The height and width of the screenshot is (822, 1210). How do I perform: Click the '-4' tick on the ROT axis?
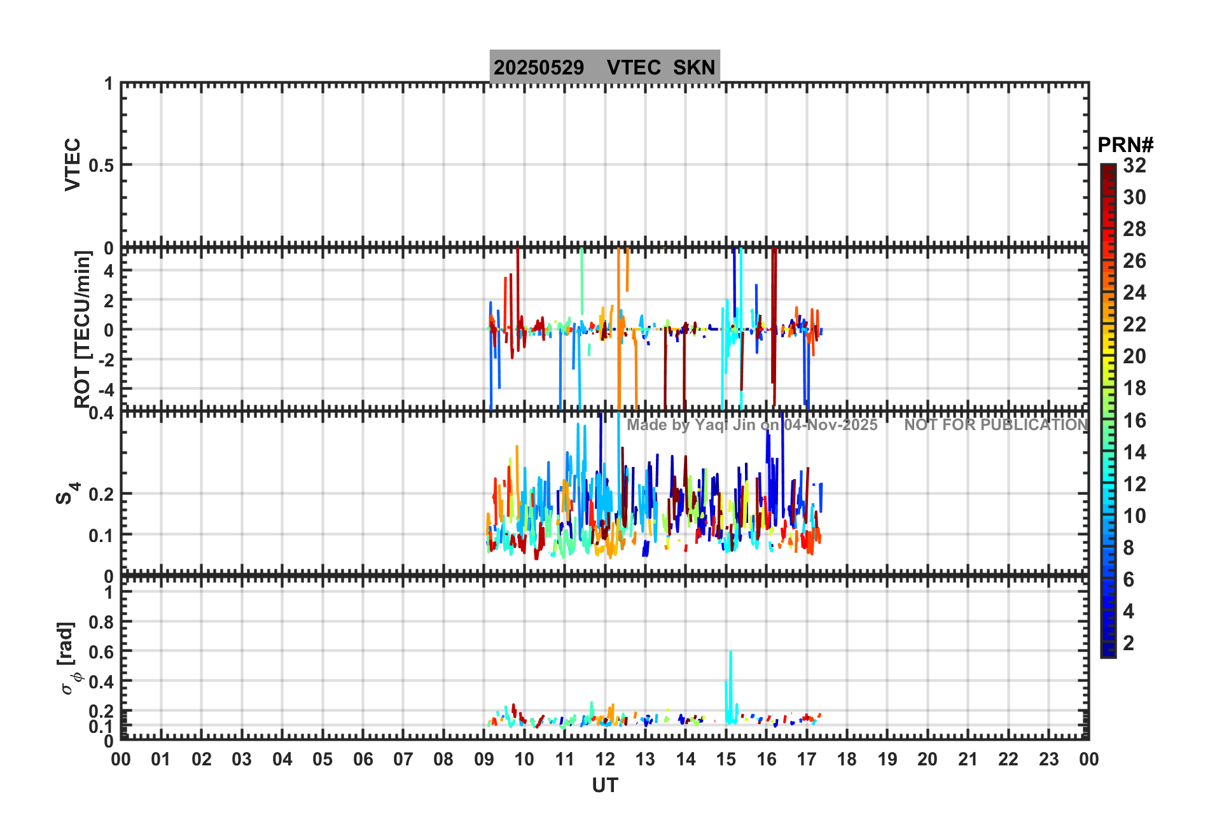[x=105, y=389]
